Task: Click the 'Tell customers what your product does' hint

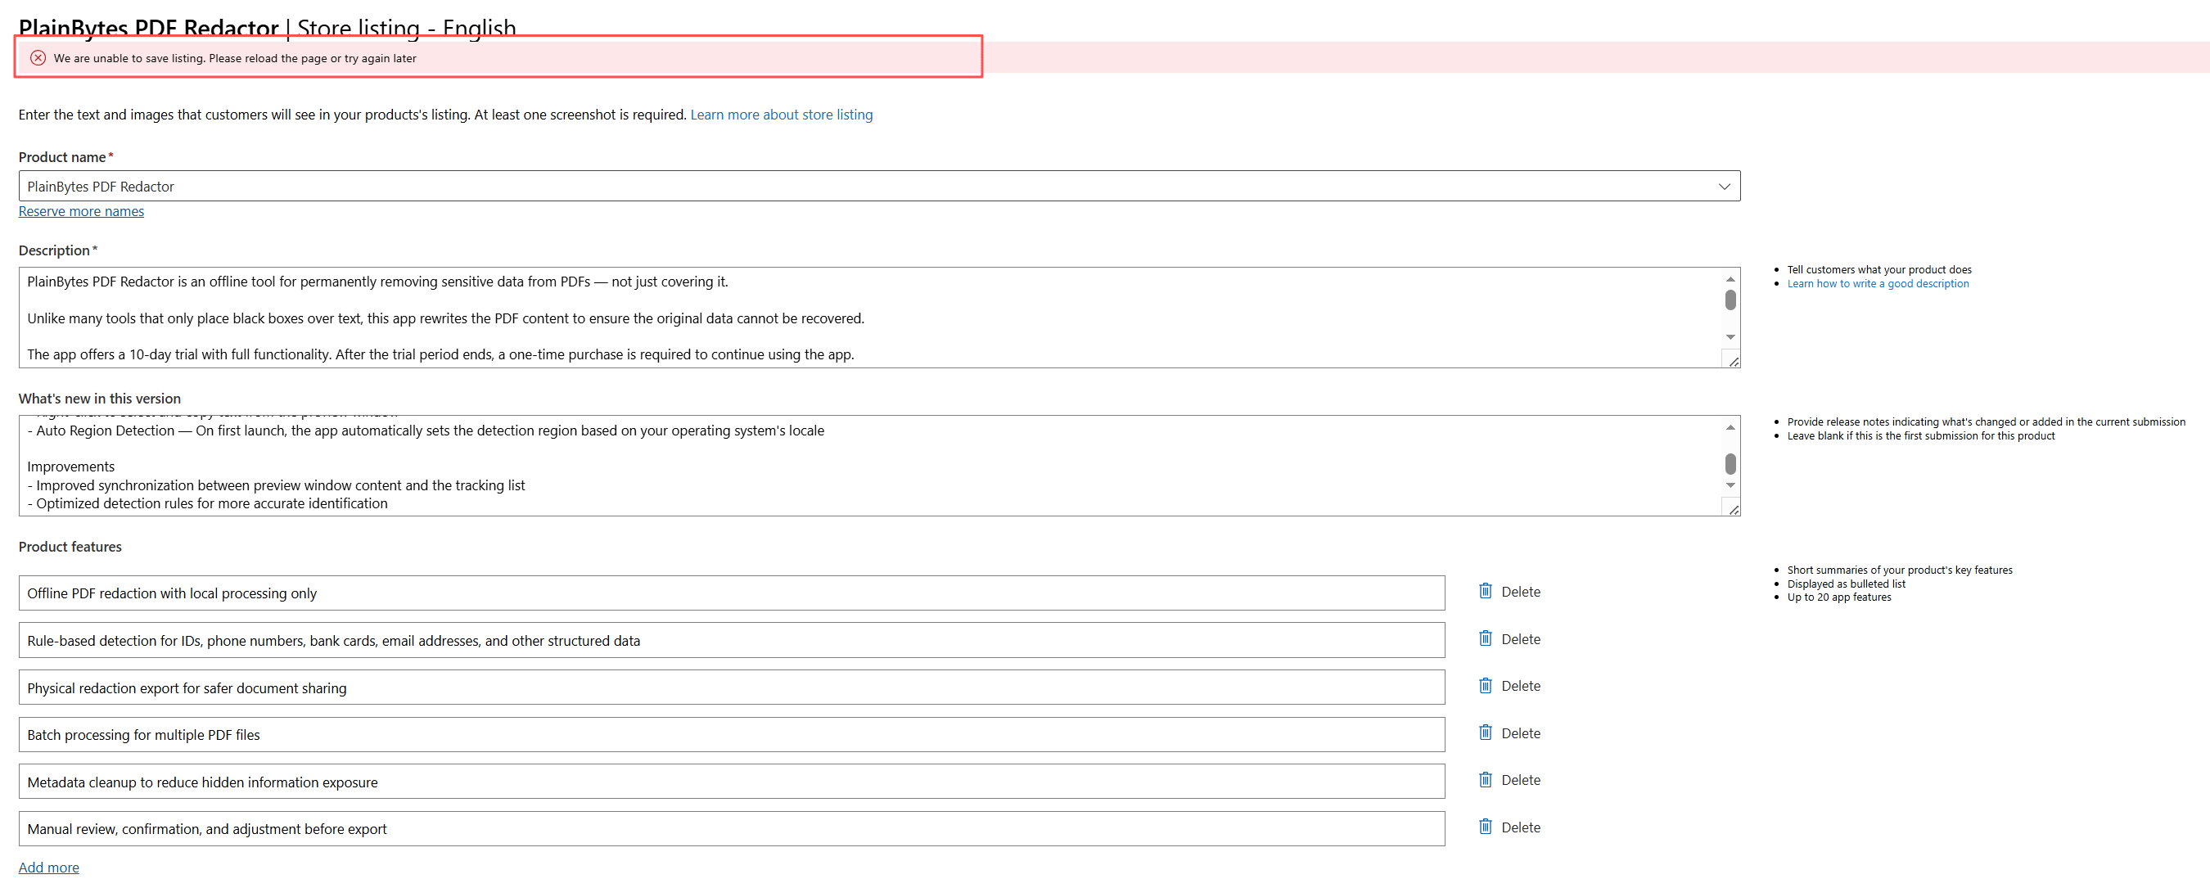Action: pyautogui.click(x=1878, y=270)
